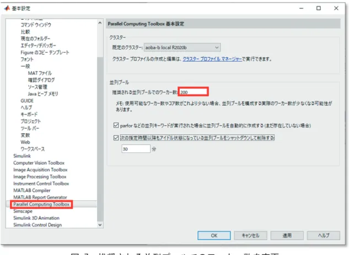Select MATLAB Compiler in the tree

click(x=32, y=191)
